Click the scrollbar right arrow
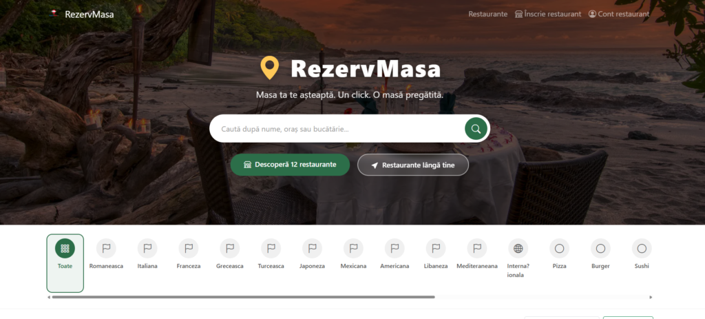 (x=651, y=297)
